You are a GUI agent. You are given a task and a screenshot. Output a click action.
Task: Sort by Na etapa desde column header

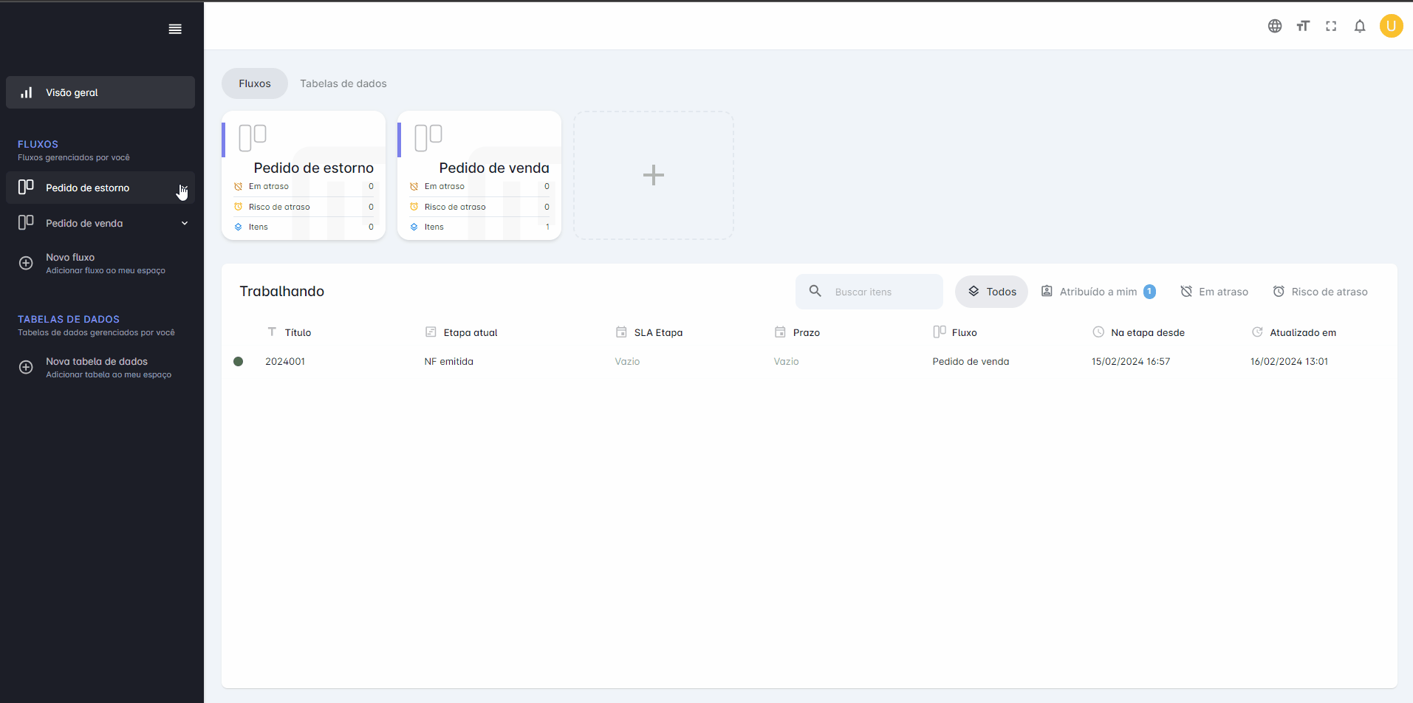[x=1138, y=332]
